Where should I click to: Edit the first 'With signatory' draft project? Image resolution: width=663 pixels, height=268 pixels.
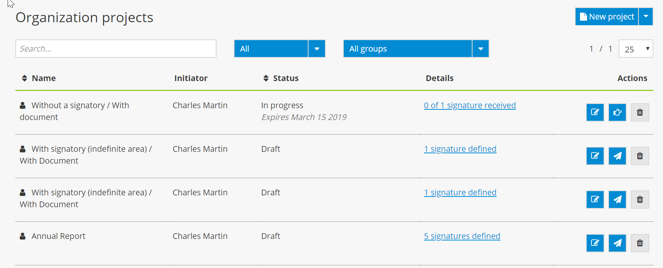pyautogui.click(x=595, y=156)
